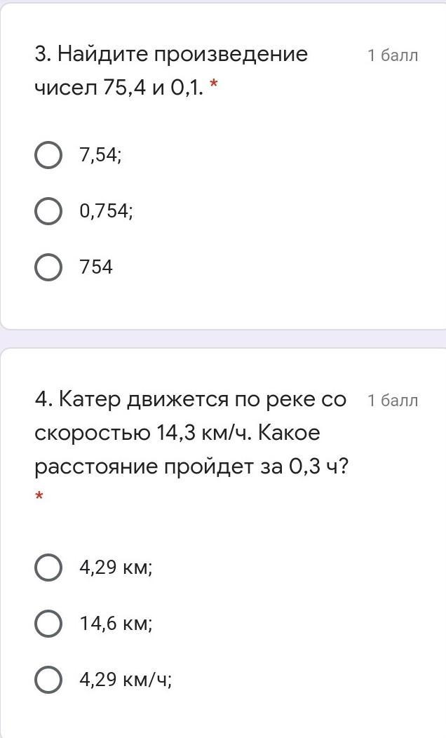Click the answer label text "7,54;"
The height and width of the screenshot is (738, 446).
click(x=100, y=155)
